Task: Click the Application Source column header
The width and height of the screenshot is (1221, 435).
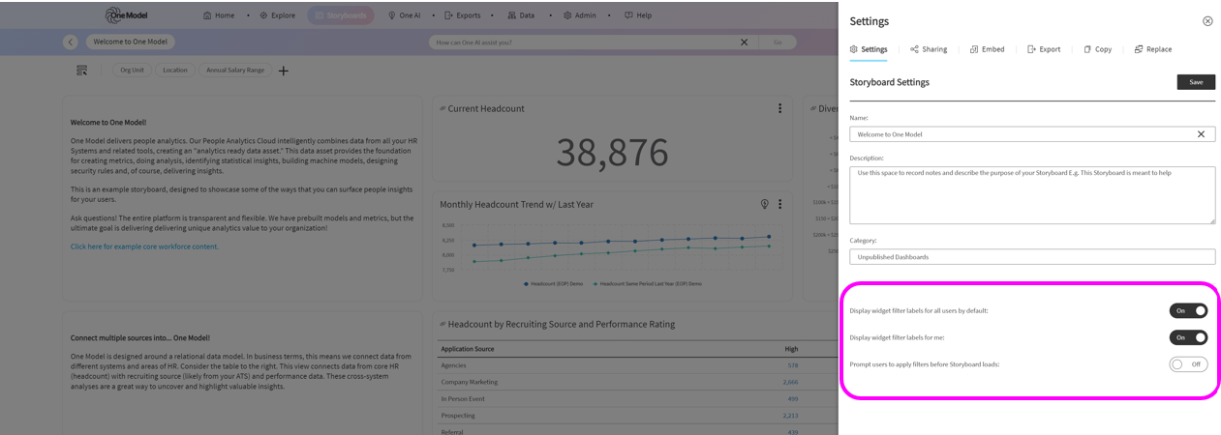Action: click(468, 348)
